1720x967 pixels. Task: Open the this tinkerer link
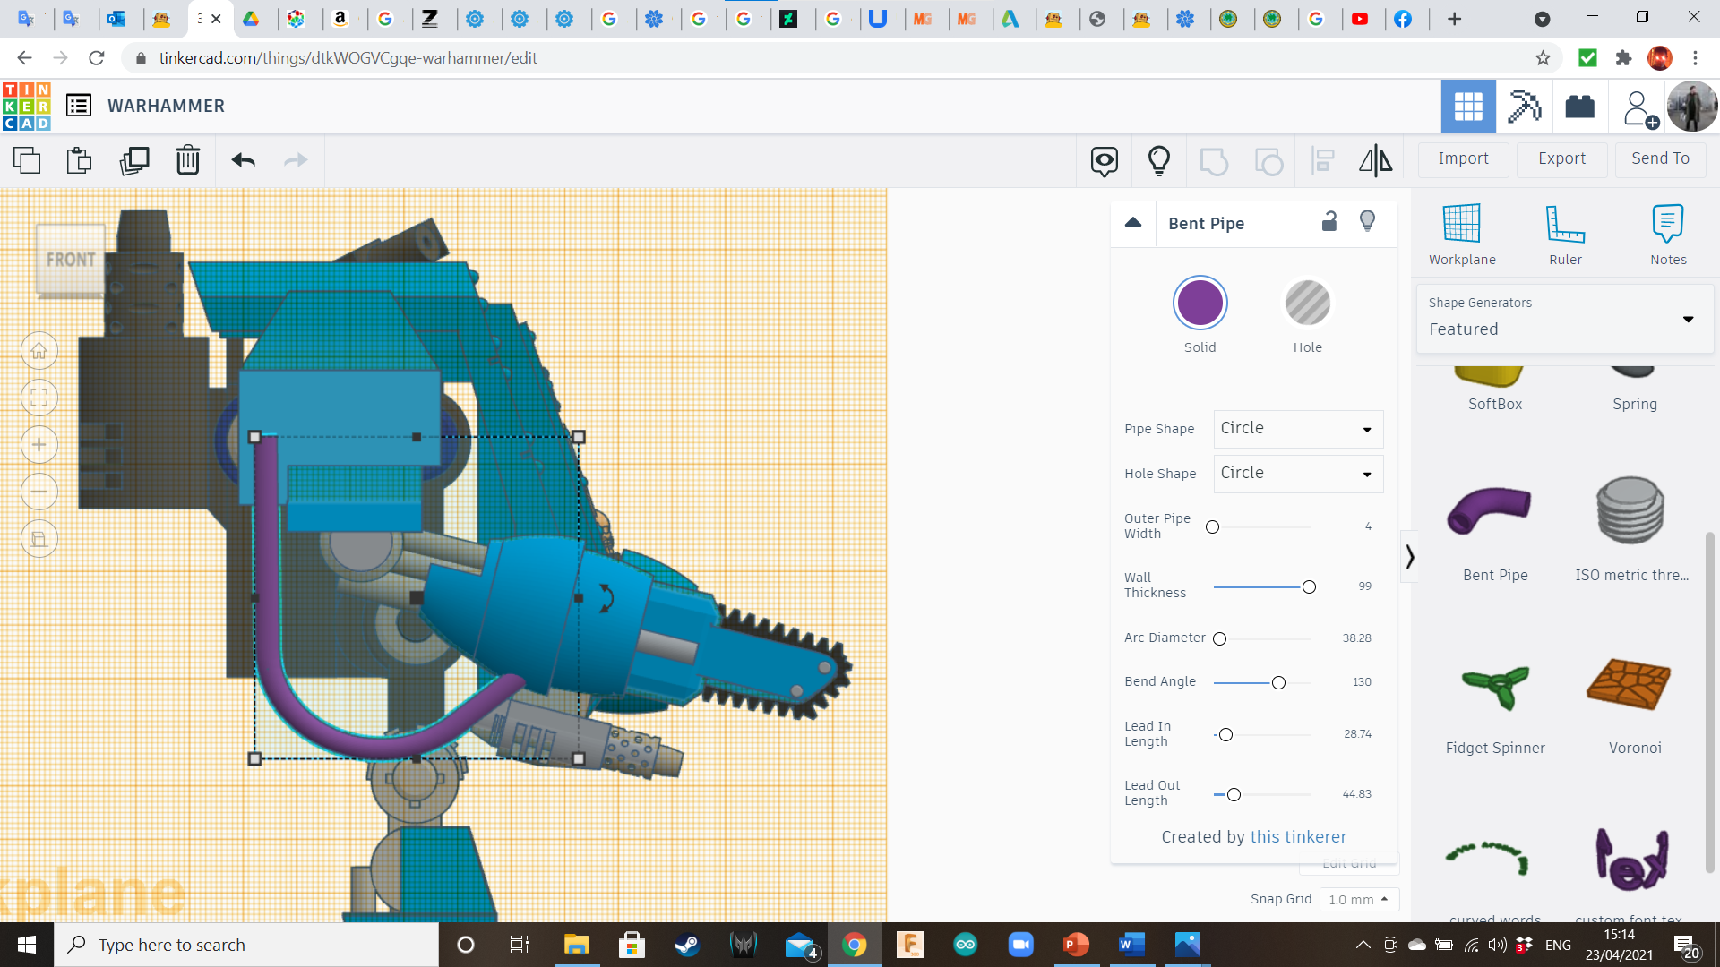coord(1298,836)
